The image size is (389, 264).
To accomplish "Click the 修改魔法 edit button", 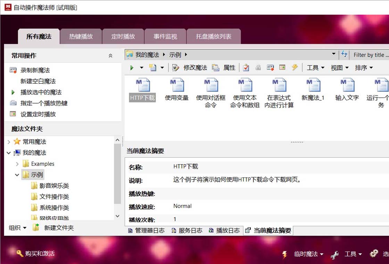I will click(x=190, y=67).
